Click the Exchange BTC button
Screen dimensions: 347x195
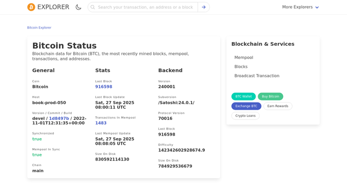[x=246, y=106]
